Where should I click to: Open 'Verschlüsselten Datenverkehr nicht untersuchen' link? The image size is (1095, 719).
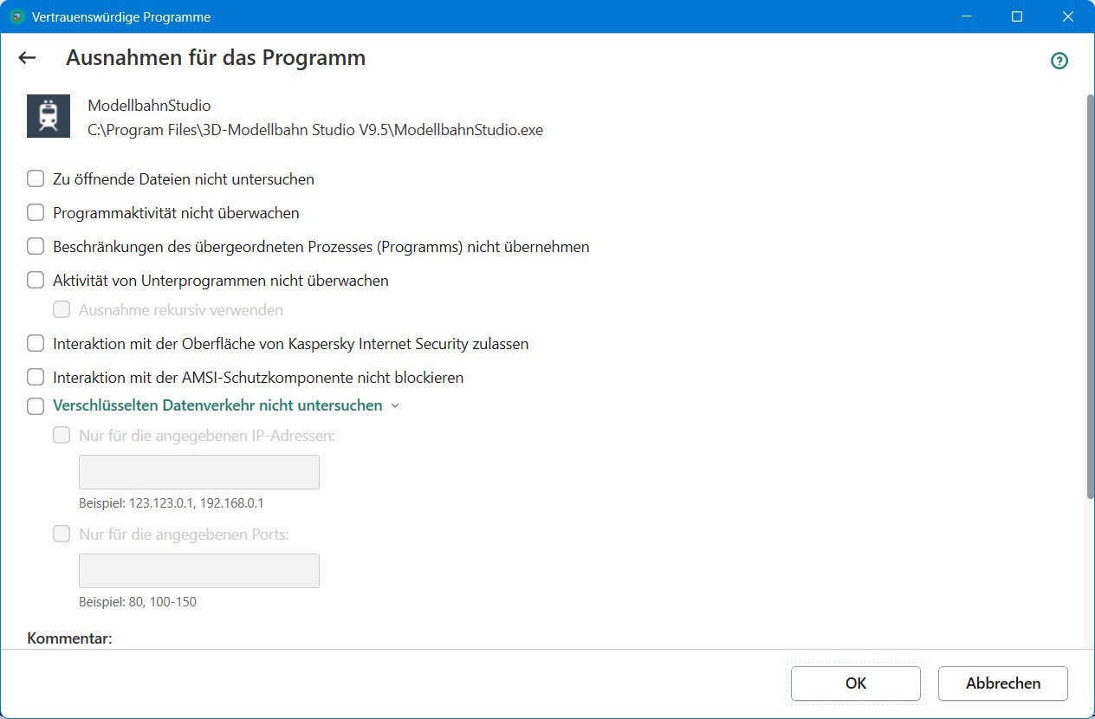(x=217, y=405)
